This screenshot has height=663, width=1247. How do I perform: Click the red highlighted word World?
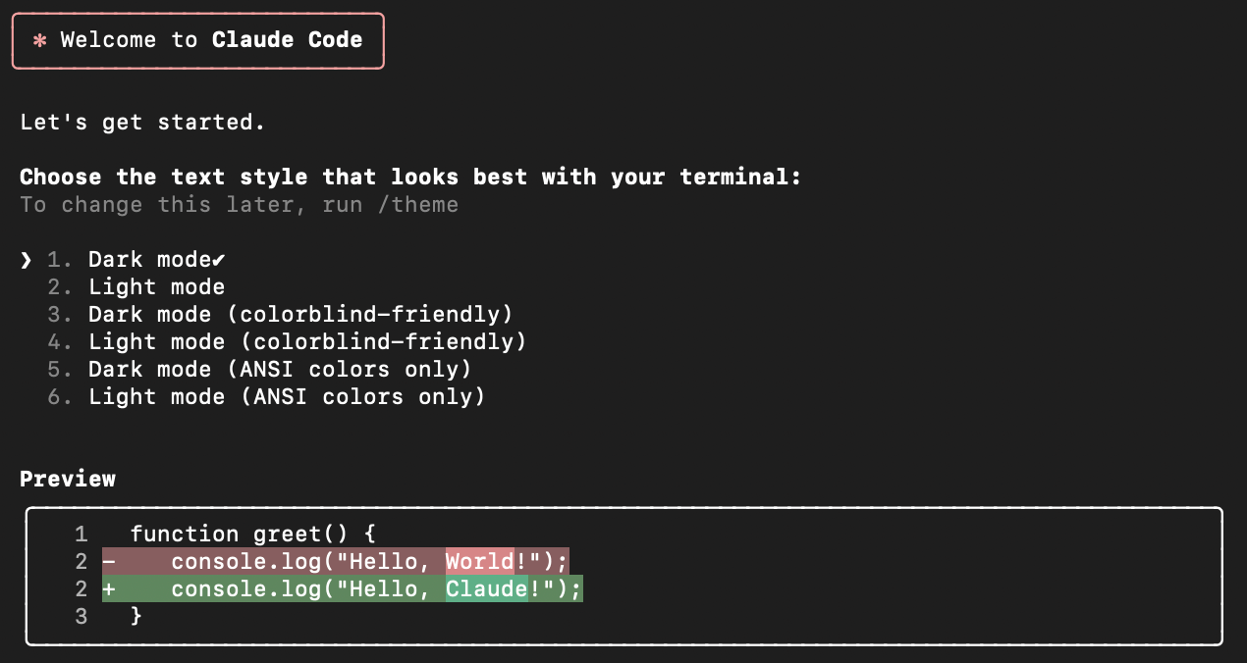pos(479,562)
